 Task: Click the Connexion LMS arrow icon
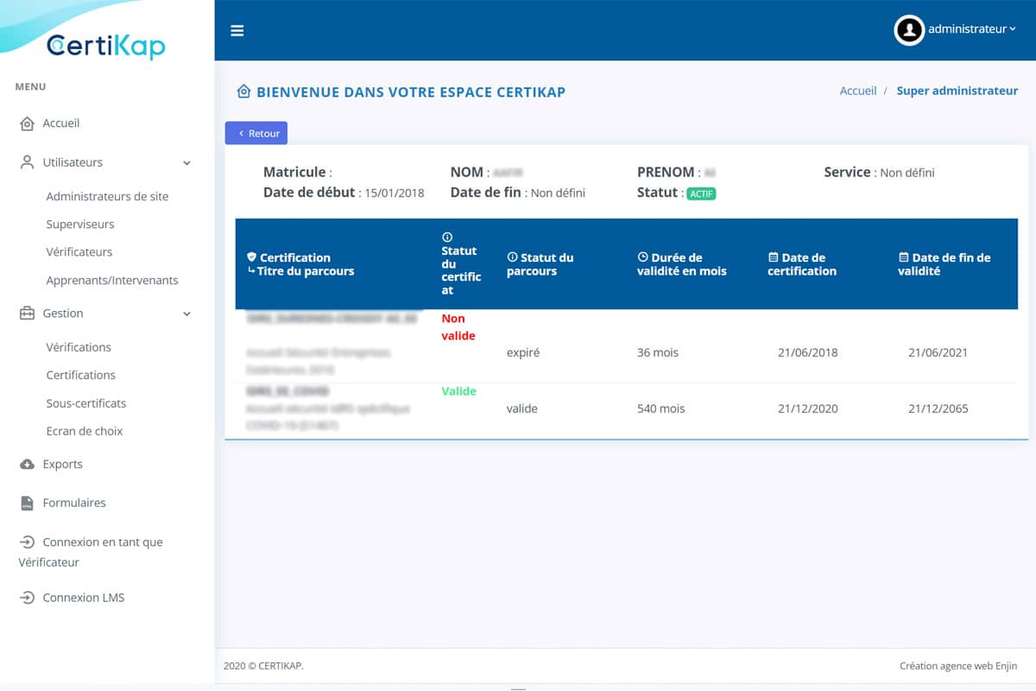click(27, 598)
